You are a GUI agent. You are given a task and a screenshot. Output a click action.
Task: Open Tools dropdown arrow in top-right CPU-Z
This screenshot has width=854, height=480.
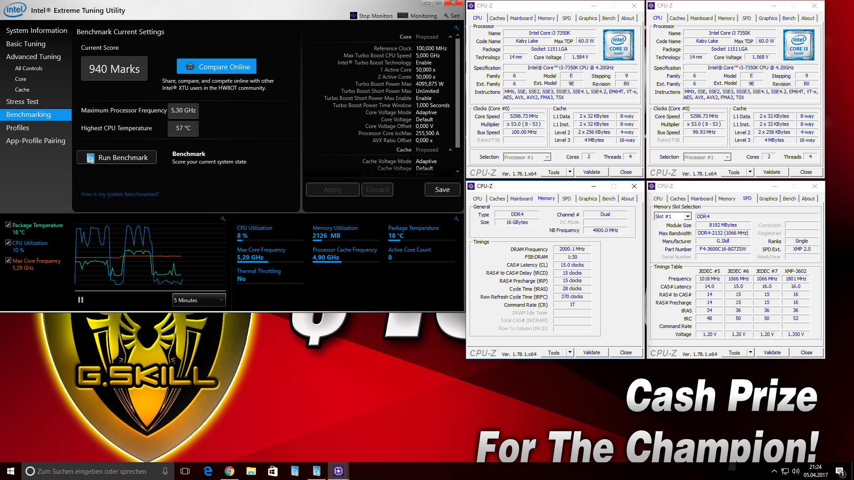[749, 172]
